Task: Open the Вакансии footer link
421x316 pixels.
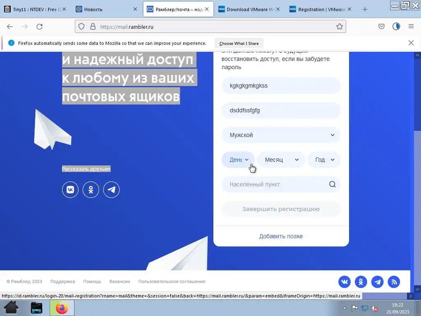Action: coord(120,281)
